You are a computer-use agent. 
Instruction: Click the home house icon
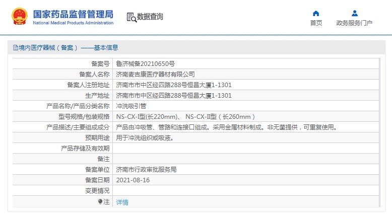(316, 13)
